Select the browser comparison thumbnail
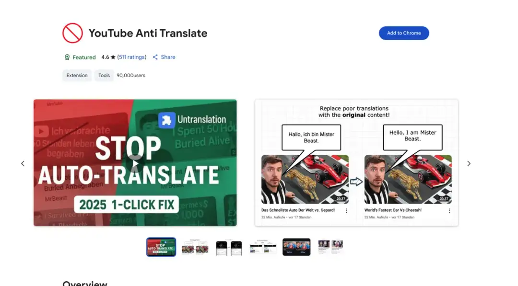Screen dimensions: 518x286 tap(262, 247)
